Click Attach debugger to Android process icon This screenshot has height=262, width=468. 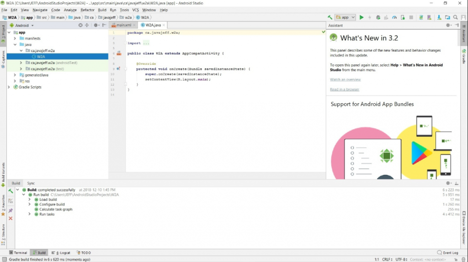tap(403, 17)
